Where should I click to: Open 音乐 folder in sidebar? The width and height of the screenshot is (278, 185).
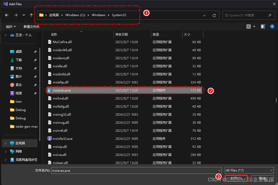[16, 85]
